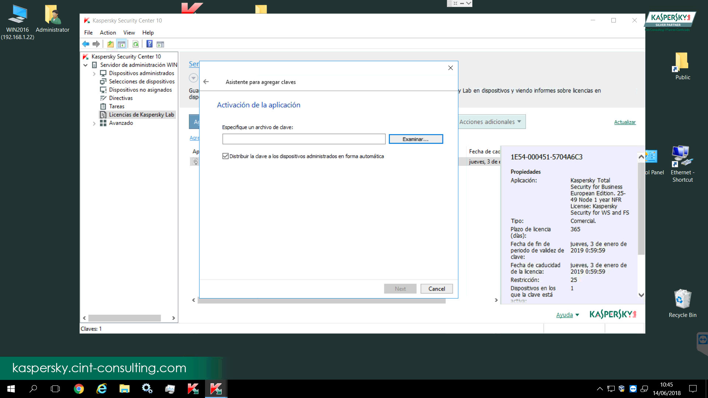Uncheck automatic key distribution checkbox
Viewport: 708px width, 398px height.
tap(225, 156)
